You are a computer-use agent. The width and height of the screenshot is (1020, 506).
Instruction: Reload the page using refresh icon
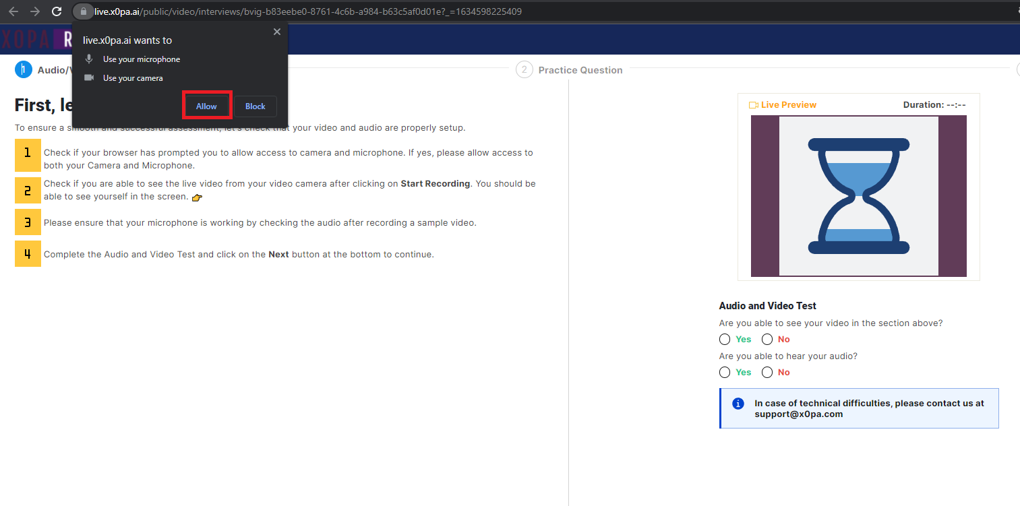[57, 11]
